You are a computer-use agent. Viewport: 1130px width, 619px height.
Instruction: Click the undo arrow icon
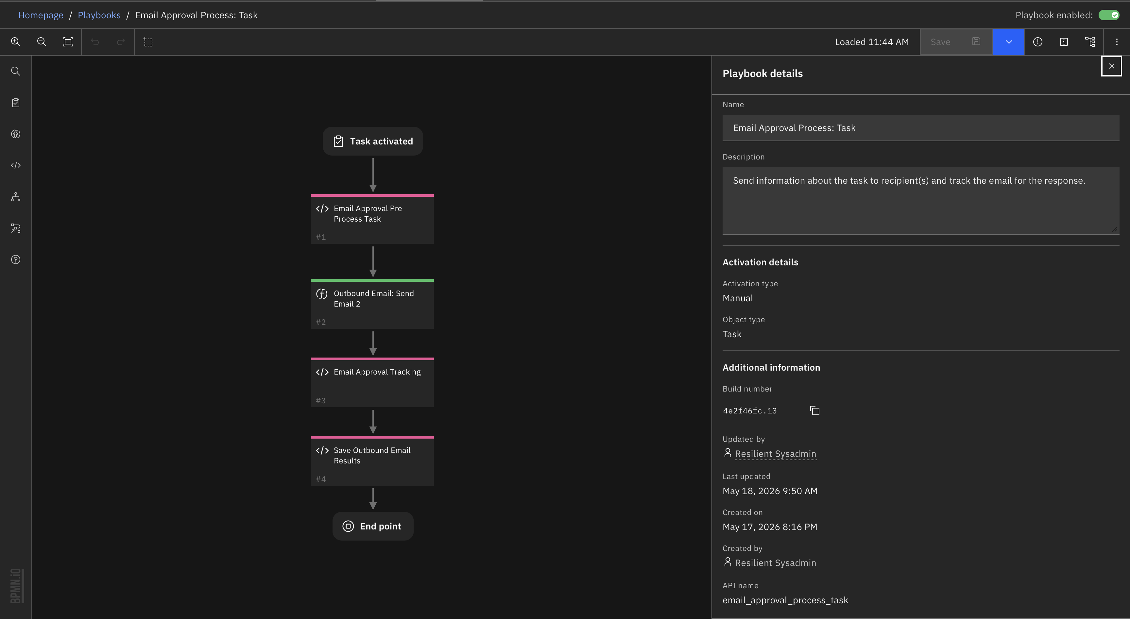pos(95,42)
